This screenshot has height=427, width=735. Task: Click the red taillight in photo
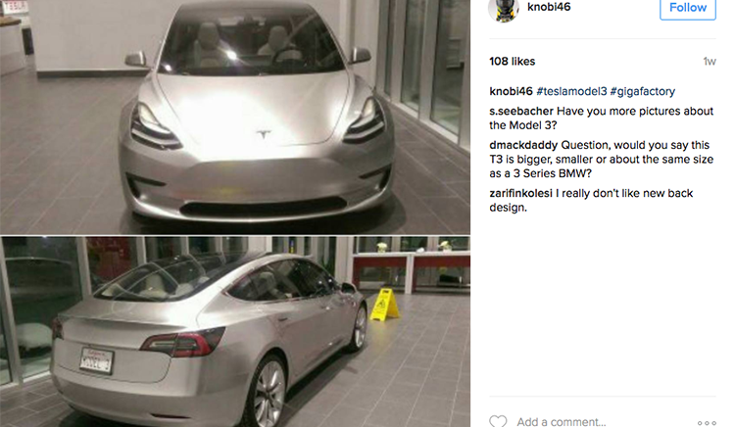[x=184, y=343]
